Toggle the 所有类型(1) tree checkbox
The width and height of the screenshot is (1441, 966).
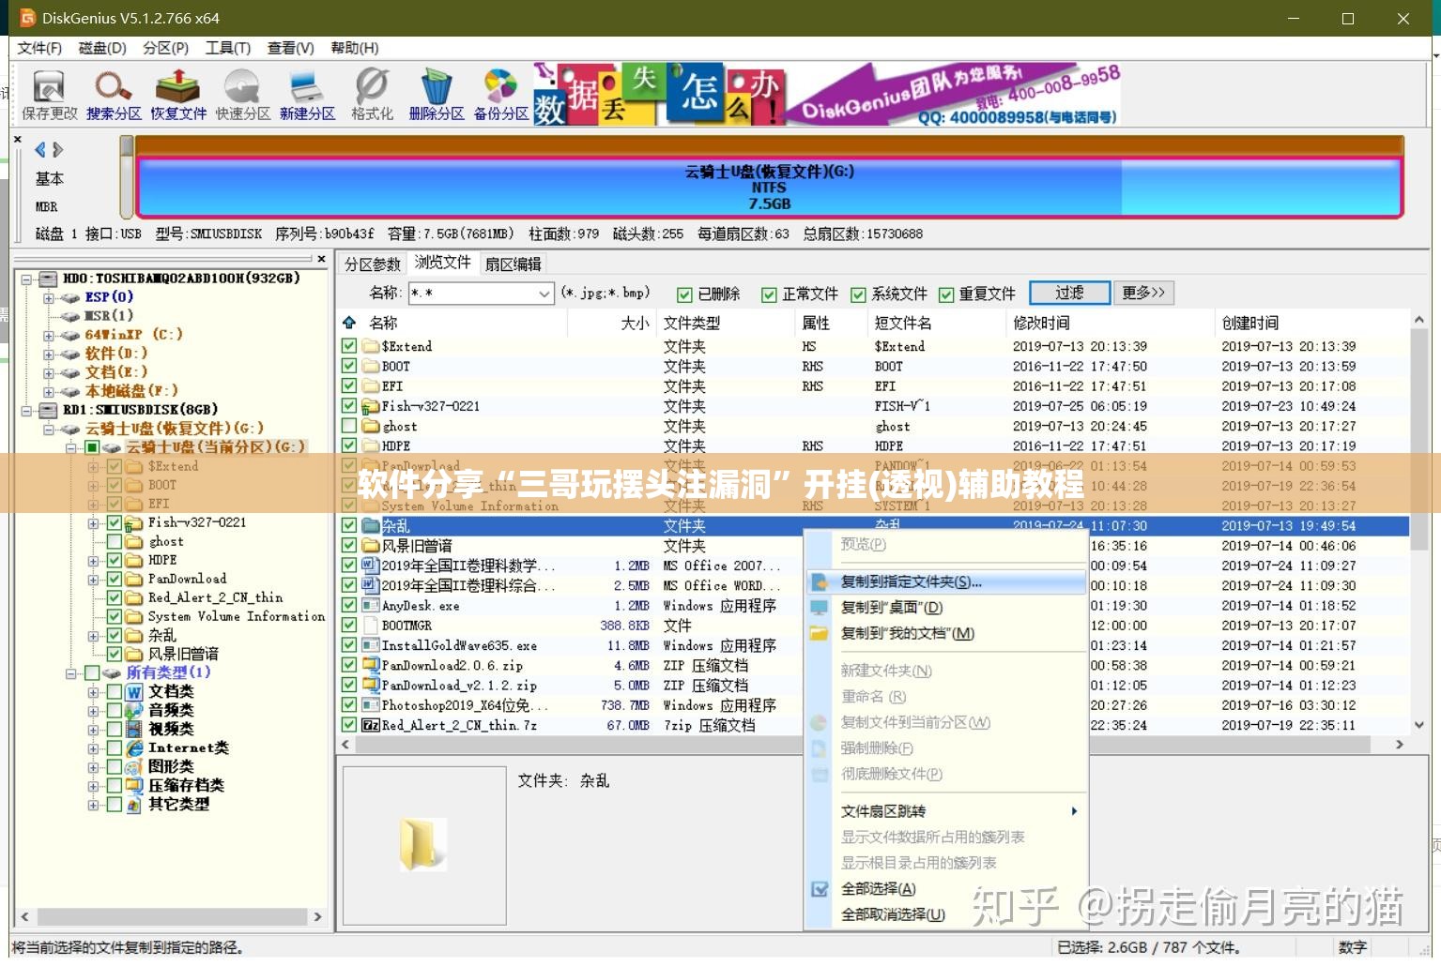tap(92, 672)
